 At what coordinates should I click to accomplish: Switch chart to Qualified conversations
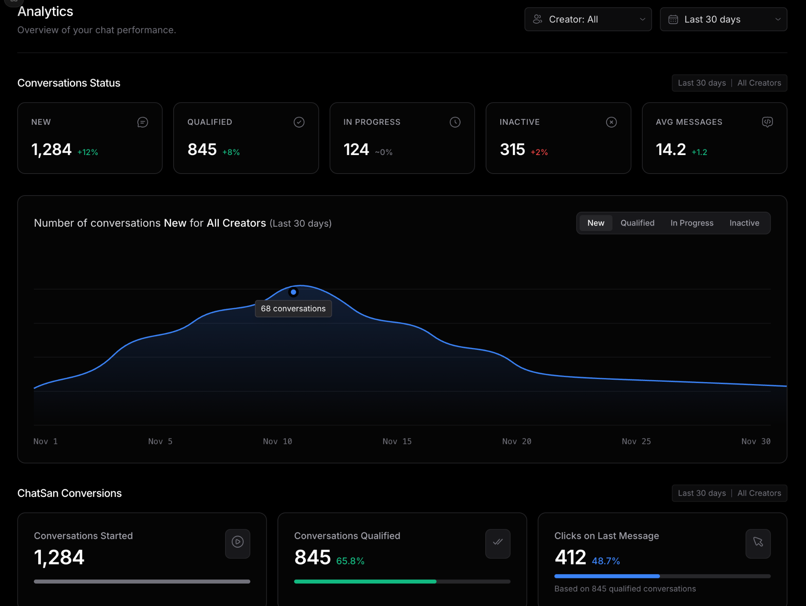click(x=638, y=223)
